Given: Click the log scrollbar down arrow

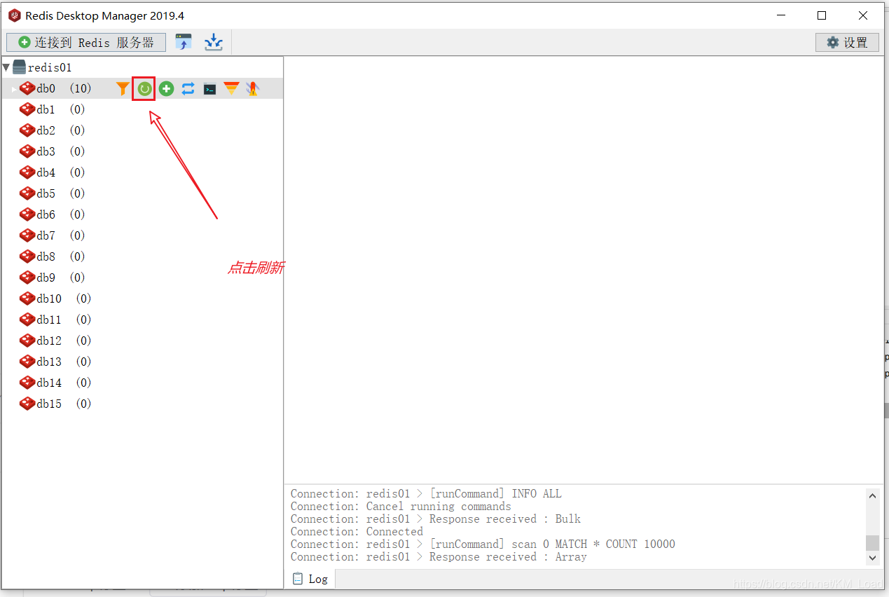Looking at the screenshot, I should coord(872,558).
